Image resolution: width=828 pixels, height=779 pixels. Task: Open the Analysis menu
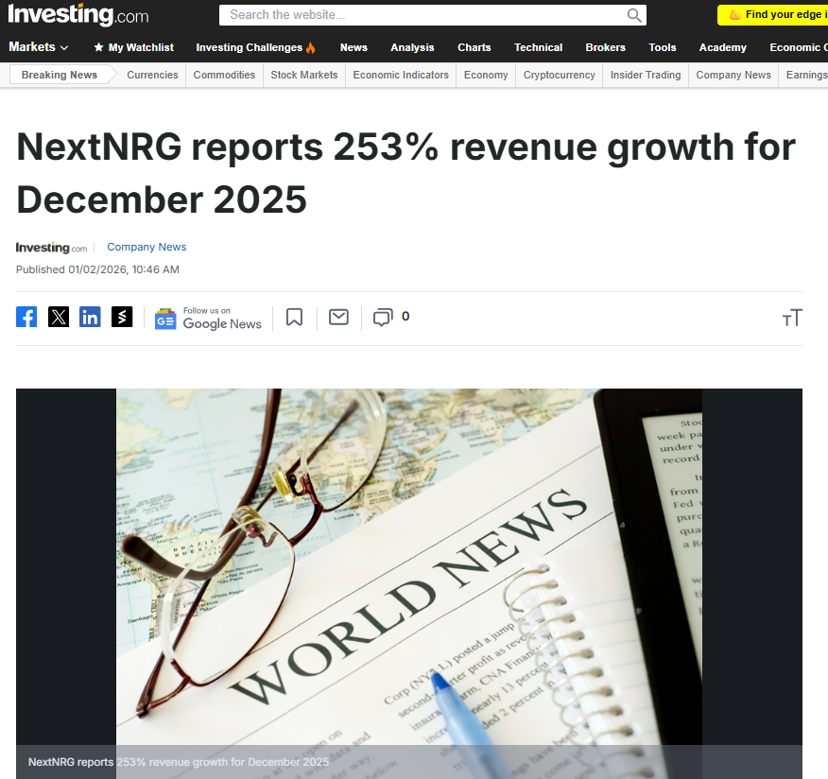pos(412,47)
